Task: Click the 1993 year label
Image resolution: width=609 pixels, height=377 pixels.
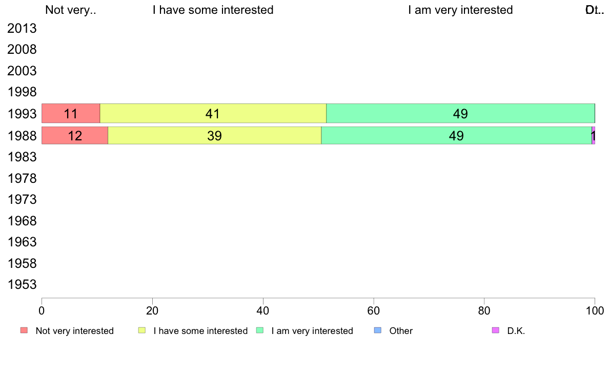Action: pos(22,114)
